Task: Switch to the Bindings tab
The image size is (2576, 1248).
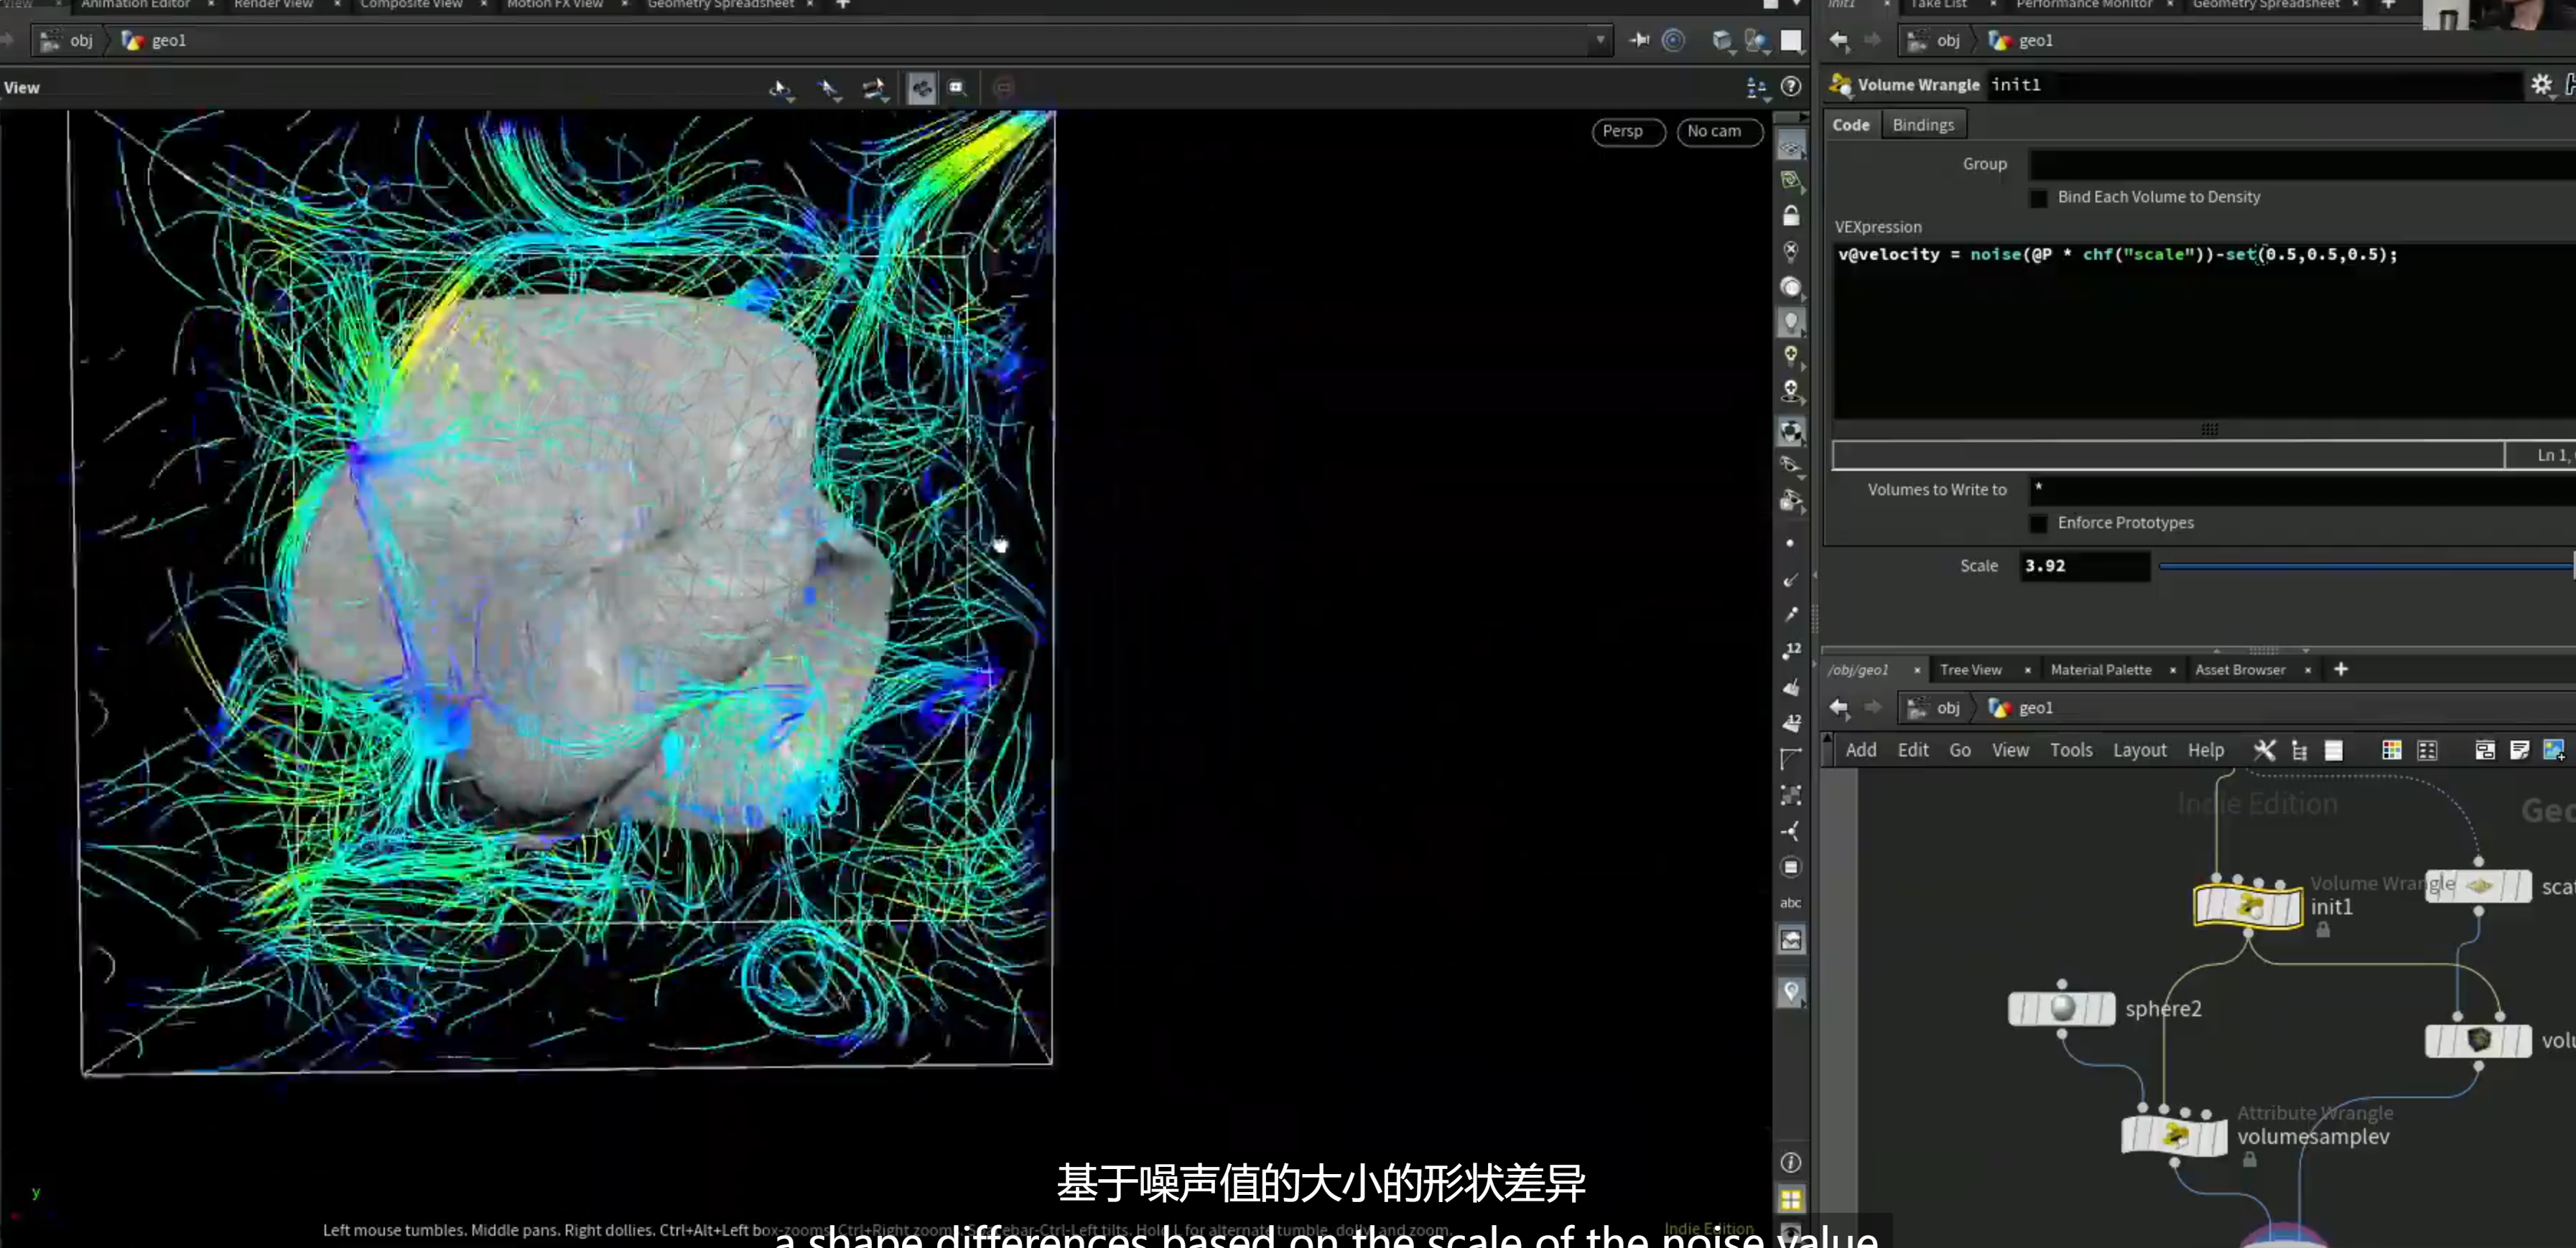Action: pos(1922,125)
